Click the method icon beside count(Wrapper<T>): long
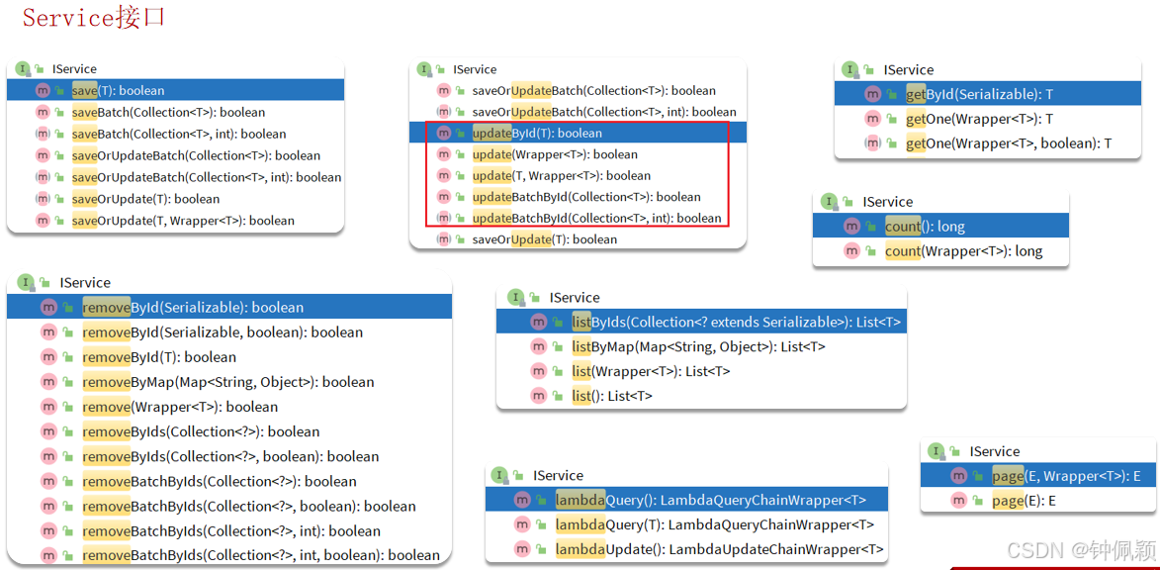 coord(851,251)
